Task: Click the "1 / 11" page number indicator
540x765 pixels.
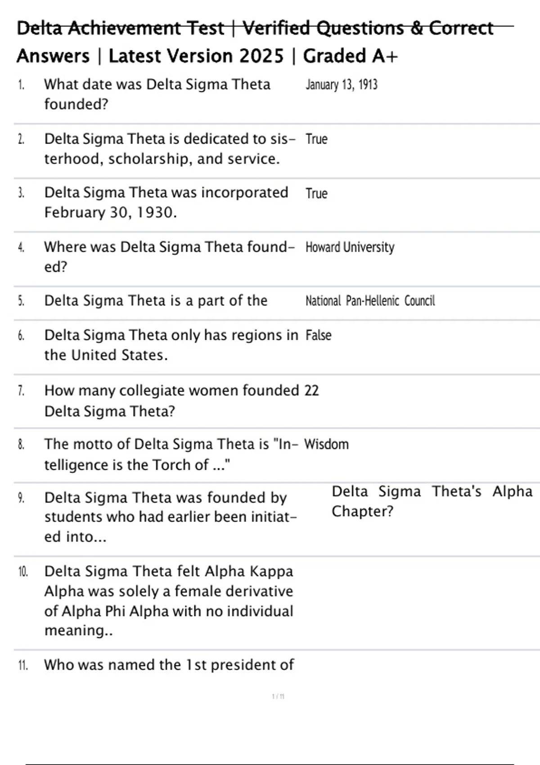Action: [x=278, y=697]
